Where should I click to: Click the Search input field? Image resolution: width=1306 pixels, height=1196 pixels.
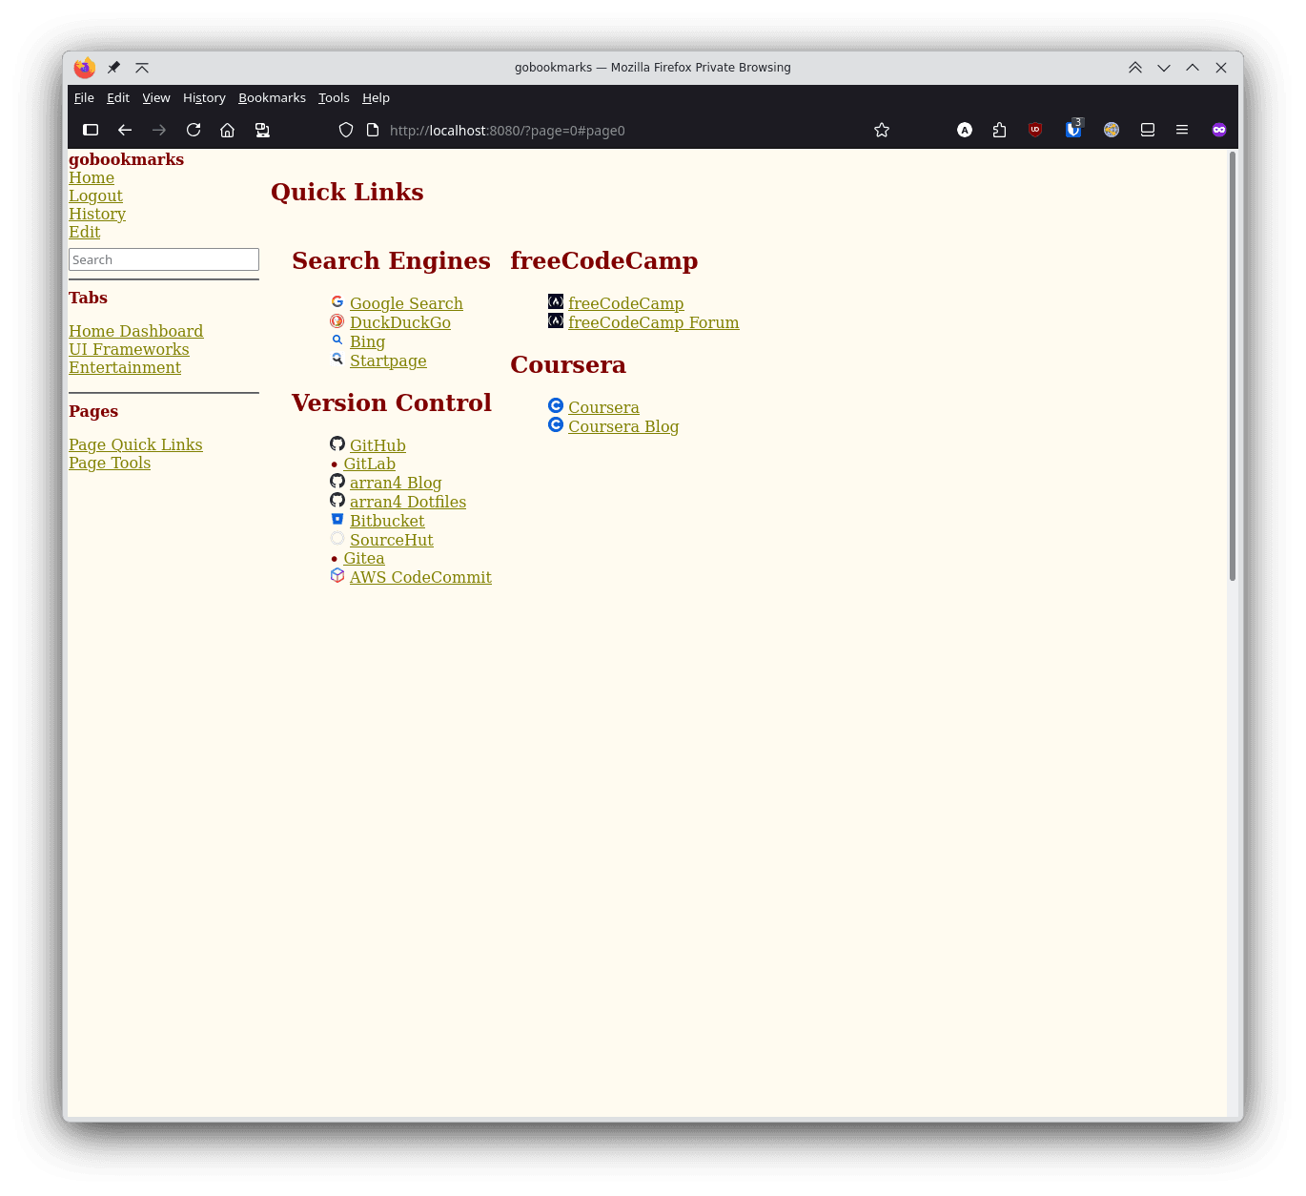coord(164,259)
